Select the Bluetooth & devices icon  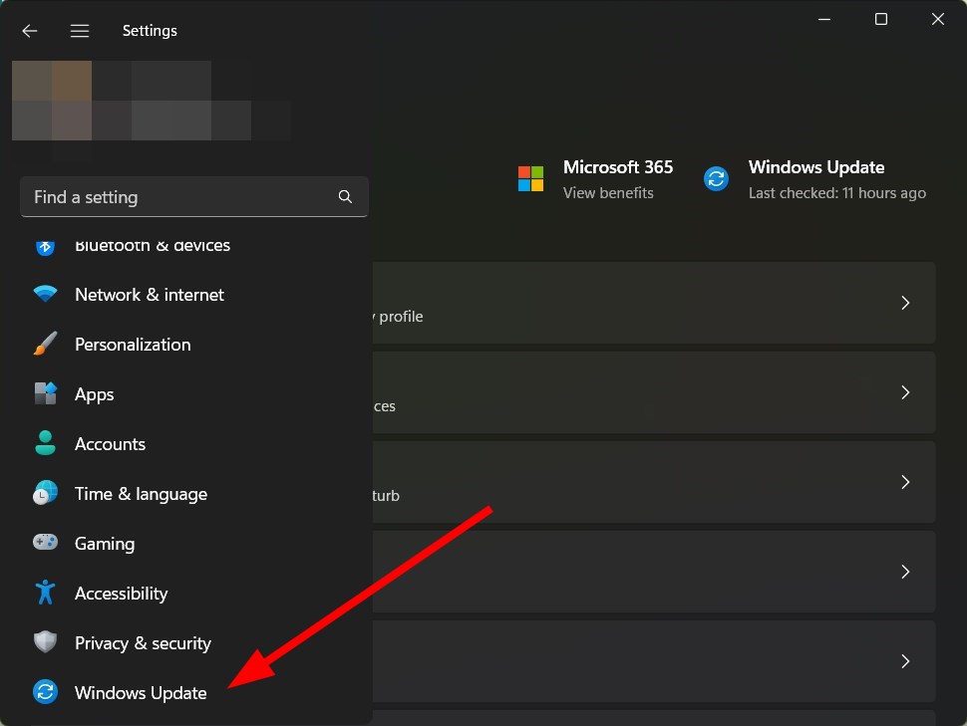[44, 245]
